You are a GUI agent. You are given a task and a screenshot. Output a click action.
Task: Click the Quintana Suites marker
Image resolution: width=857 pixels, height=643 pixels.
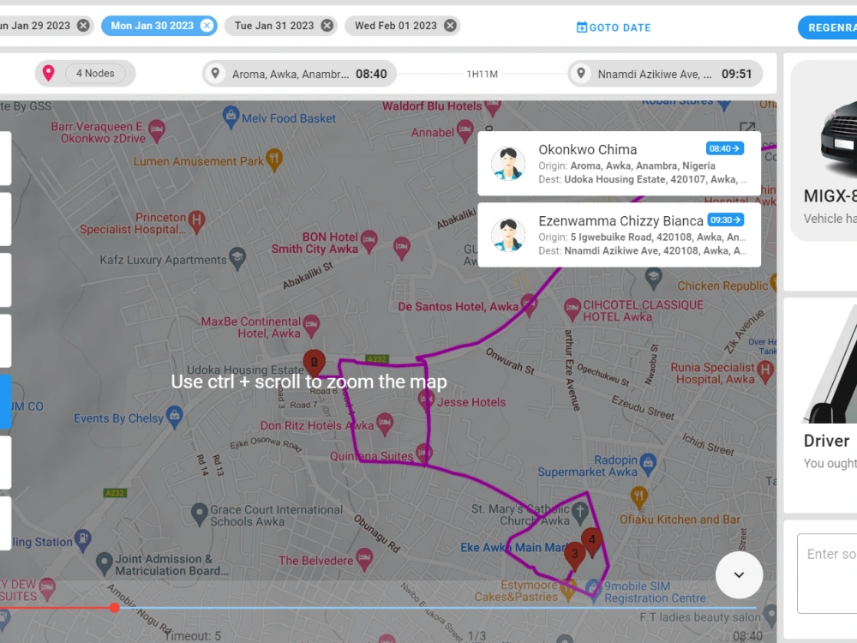423,454
